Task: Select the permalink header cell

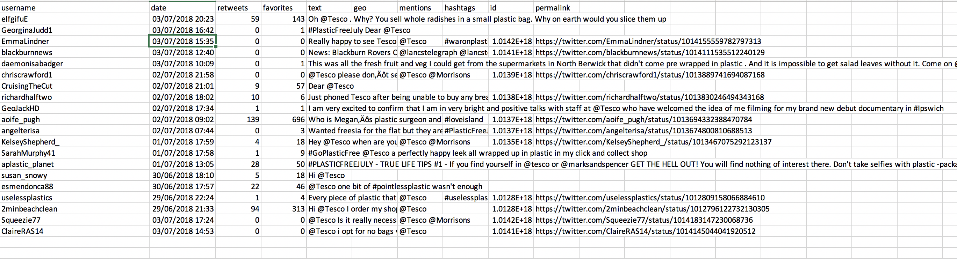Action: tap(556, 8)
